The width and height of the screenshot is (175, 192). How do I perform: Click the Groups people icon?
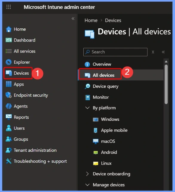click(x=9, y=139)
